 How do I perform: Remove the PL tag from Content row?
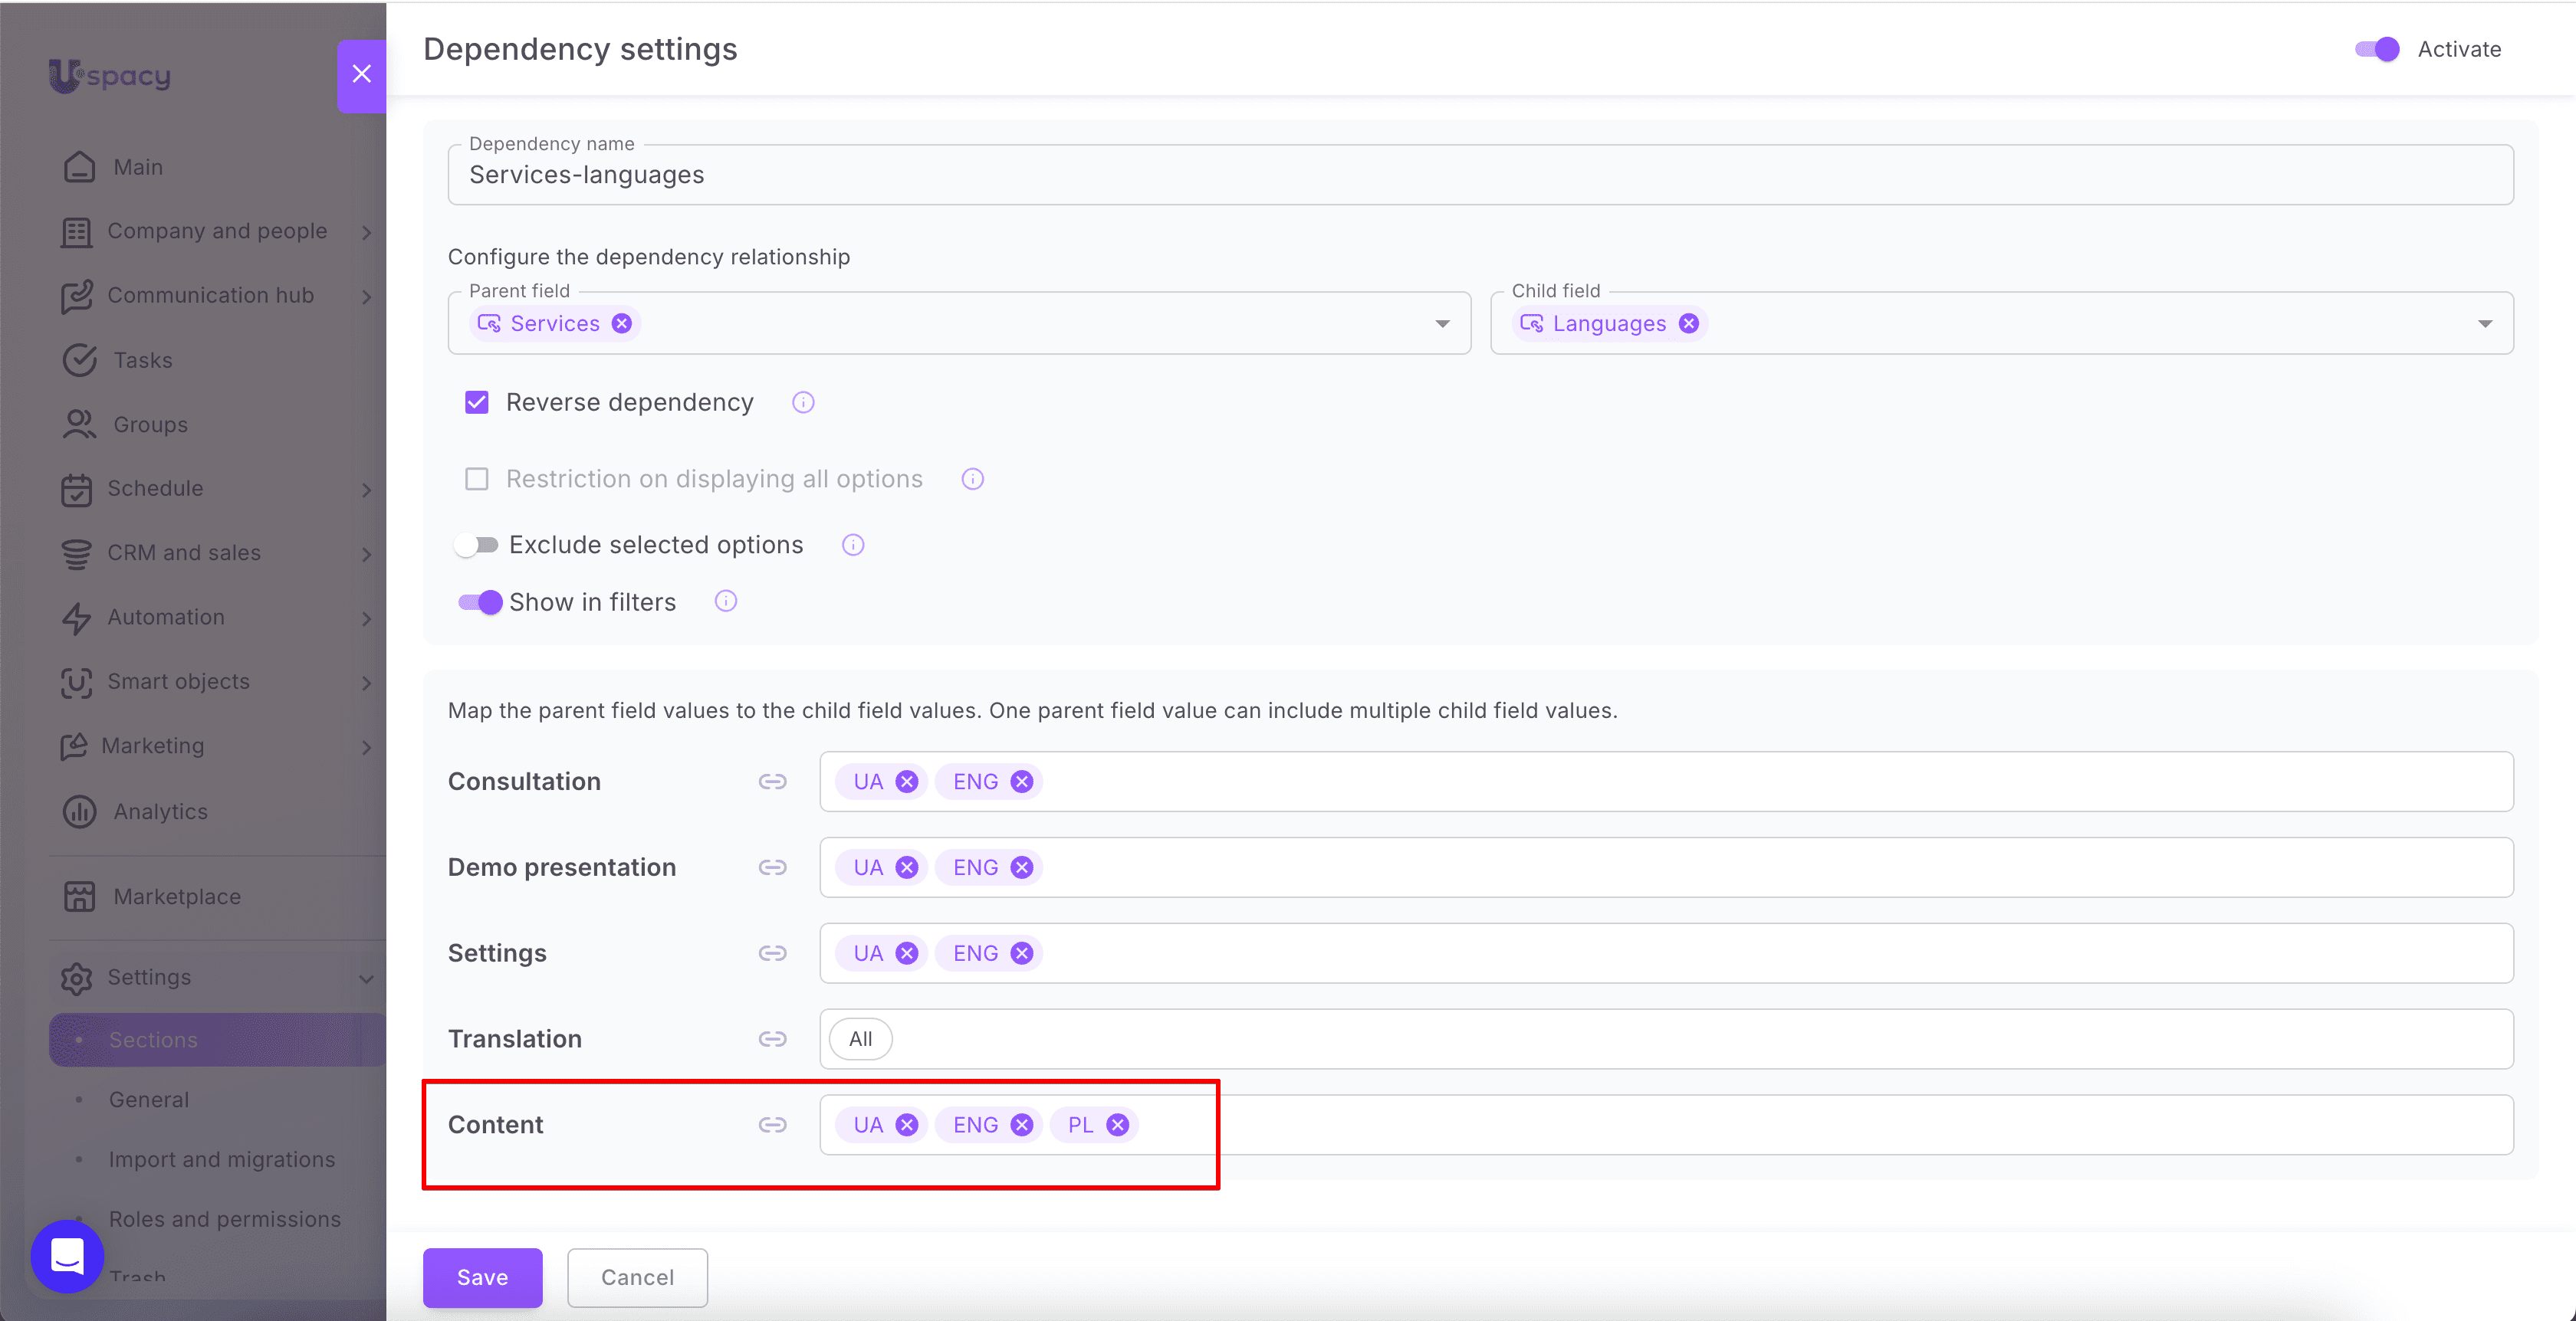coord(1117,1125)
